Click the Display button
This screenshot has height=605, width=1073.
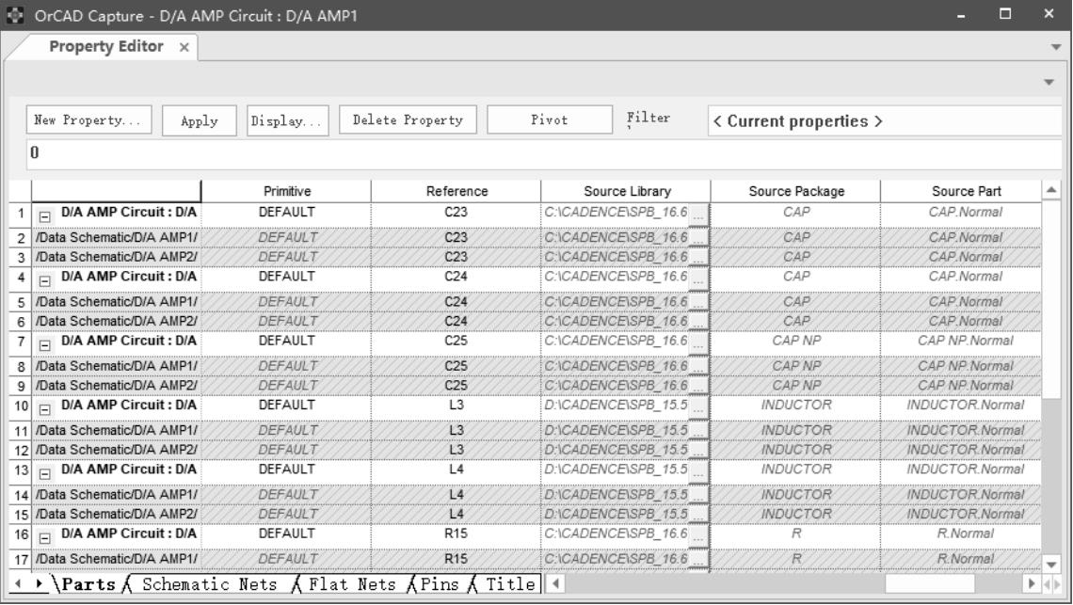(x=287, y=121)
